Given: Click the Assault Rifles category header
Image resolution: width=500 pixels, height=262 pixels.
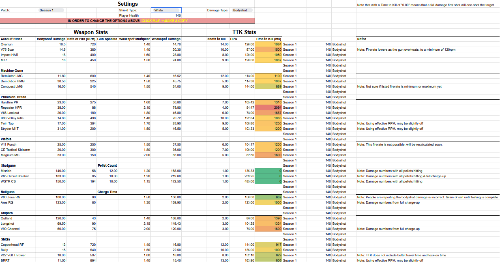Looking at the screenshot, I should pyautogui.click(x=11, y=39).
